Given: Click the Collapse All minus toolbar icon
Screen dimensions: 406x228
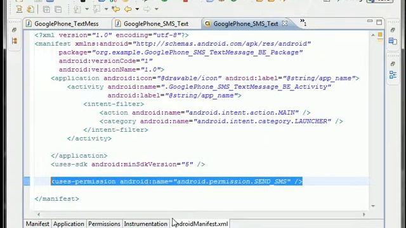Looking at the screenshot, I should point(58,9).
